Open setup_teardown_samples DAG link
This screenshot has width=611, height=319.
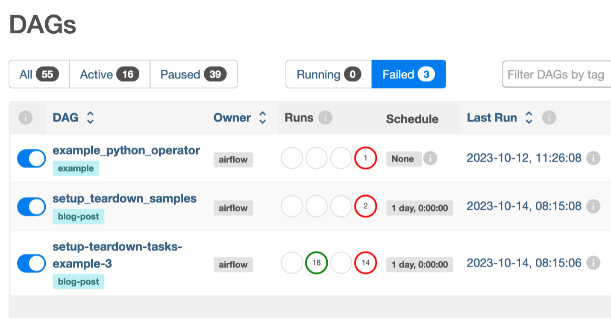click(x=125, y=198)
